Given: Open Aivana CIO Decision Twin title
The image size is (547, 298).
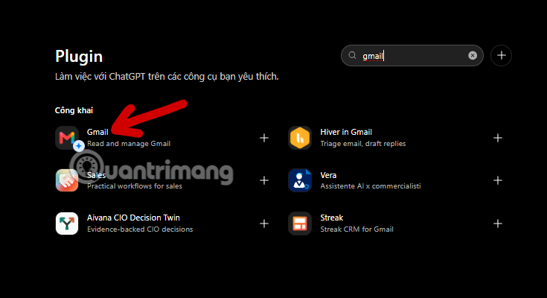Looking at the screenshot, I should (x=133, y=218).
